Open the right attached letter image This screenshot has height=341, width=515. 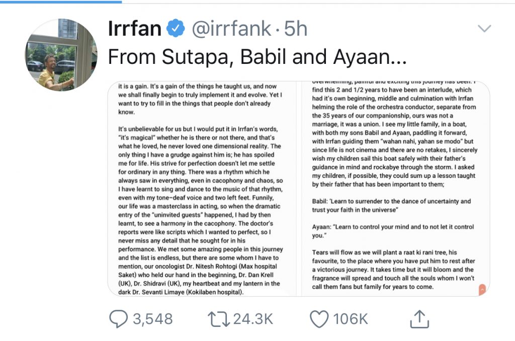pyautogui.click(x=395, y=189)
